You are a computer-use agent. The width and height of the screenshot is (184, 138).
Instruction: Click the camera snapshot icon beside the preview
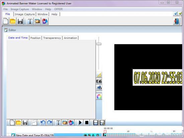point(99,81)
